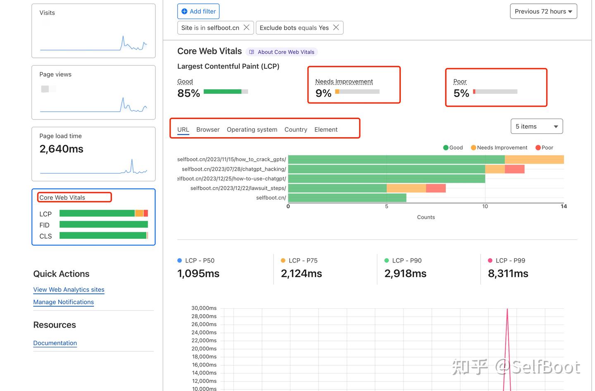This screenshot has height=391, width=595.
Task: Select the Country tab
Action: coord(295,129)
